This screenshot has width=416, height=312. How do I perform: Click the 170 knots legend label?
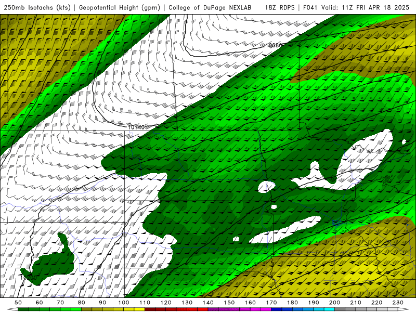click(x=271, y=303)
